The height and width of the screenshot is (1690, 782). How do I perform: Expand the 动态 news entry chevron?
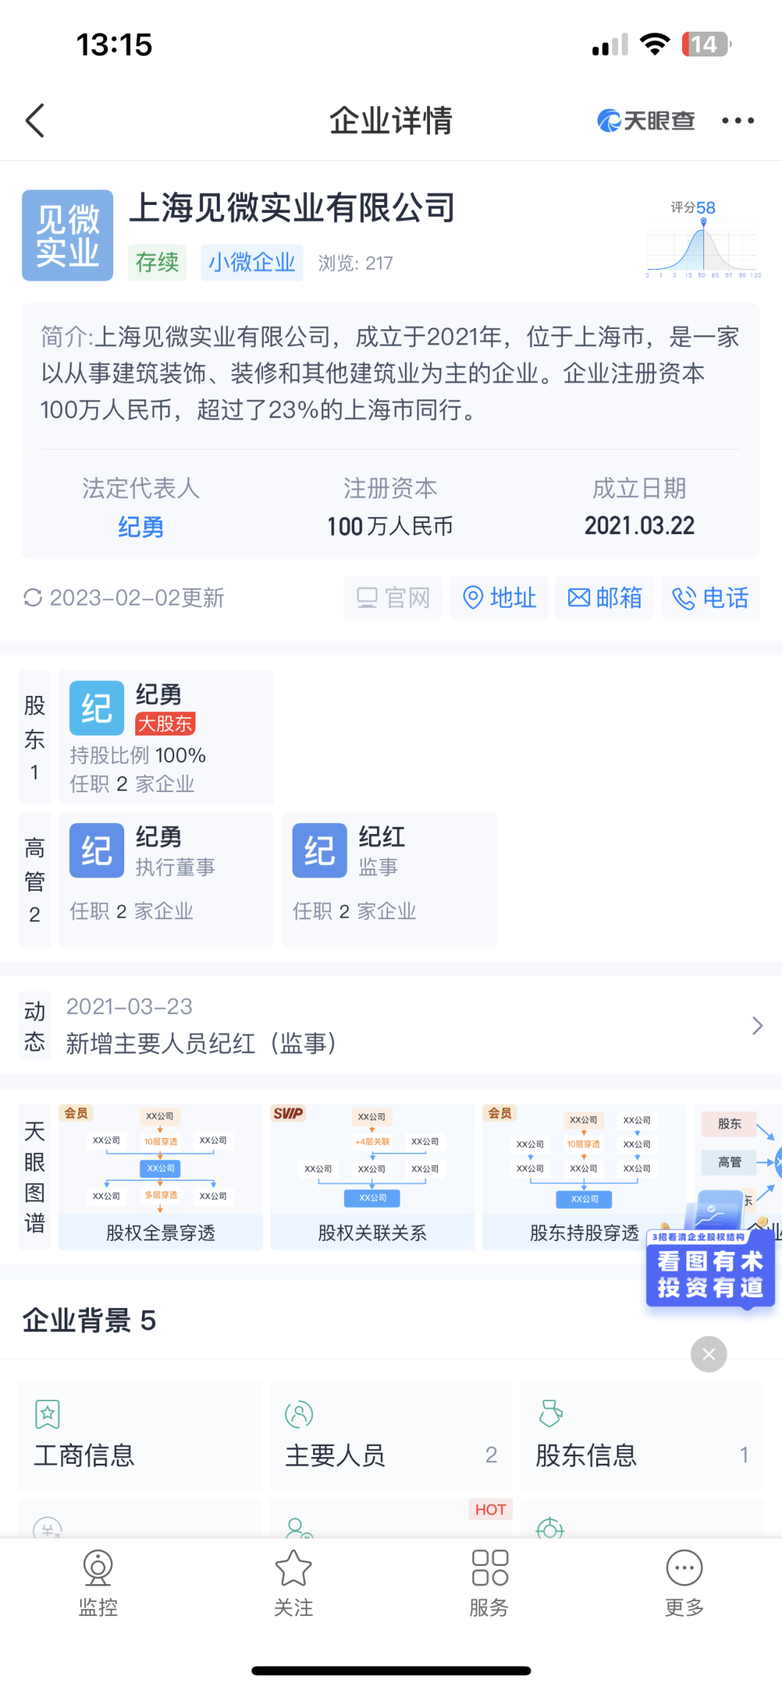[x=757, y=1026]
